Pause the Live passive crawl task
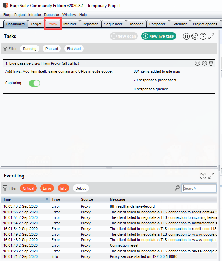222x261 pixels. click(x=197, y=63)
